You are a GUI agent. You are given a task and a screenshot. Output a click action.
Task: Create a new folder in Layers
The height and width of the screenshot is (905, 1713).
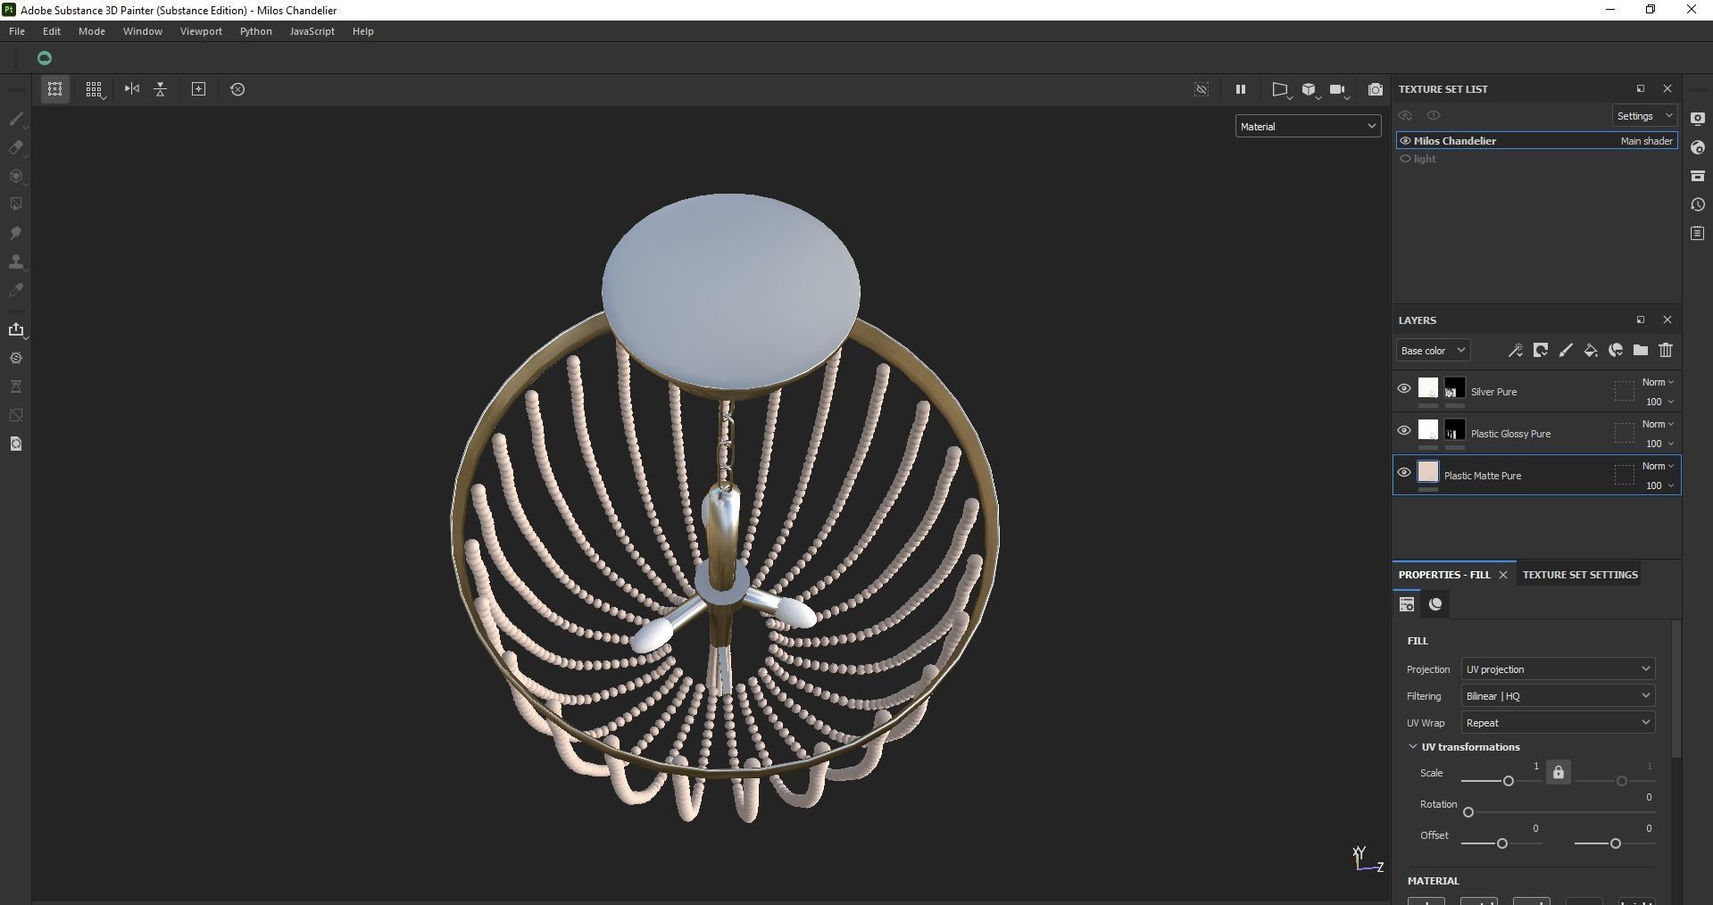point(1641,351)
